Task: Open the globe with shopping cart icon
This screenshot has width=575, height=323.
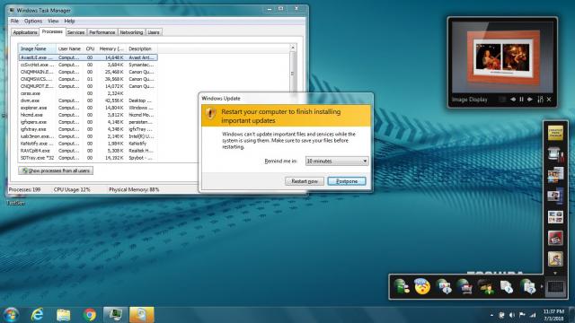Action: click(465, 287)
